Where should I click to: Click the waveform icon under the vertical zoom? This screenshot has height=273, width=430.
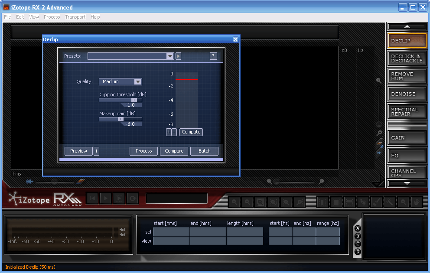(x=379, y=153)
